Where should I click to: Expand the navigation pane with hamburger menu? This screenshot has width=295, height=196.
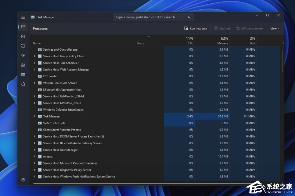[x=23, y=17]
